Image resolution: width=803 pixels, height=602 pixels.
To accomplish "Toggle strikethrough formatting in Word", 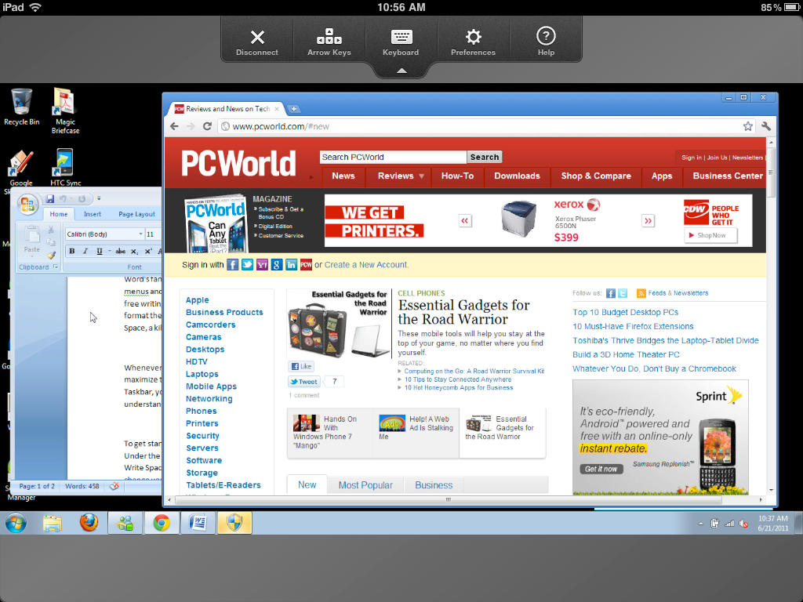I will 120,252.
